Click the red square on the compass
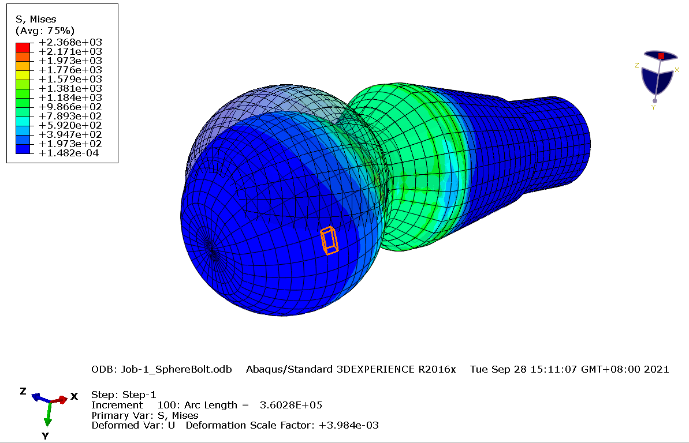The image size is (689, 443). (x=661, y=56)
